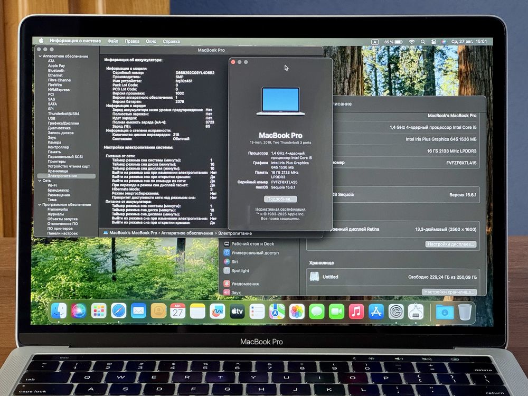Select Spotlight in settings sidebar
This screenshot has height=396, width=528.
[240, 271]
